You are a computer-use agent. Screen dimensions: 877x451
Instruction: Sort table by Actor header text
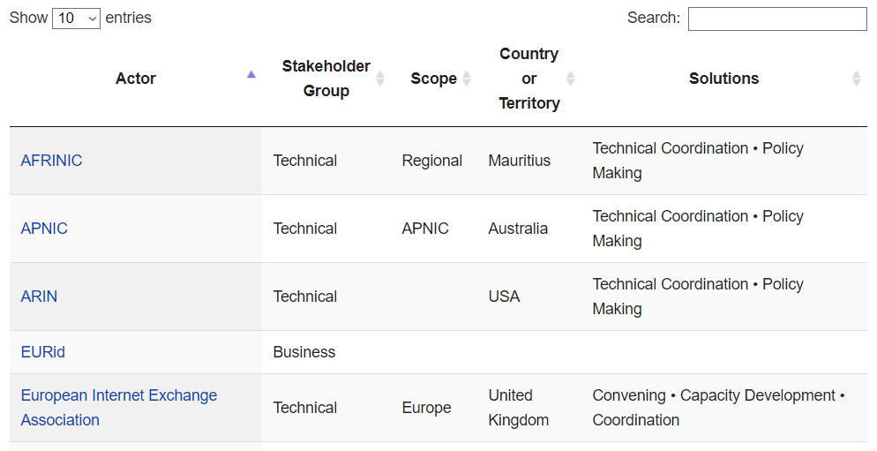point(136,79)
